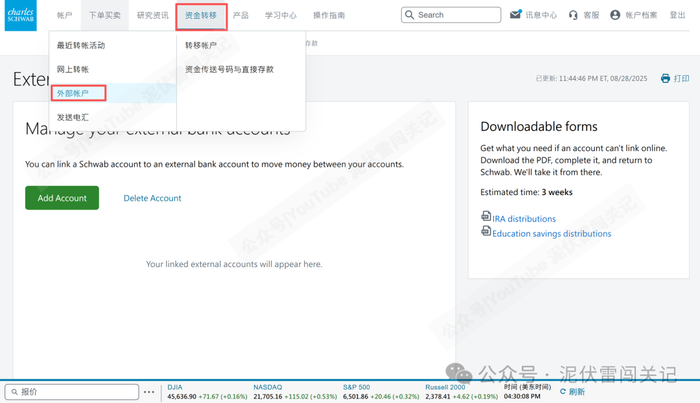Select 转移帐户 menu entry

pyautogui.click(x=201, y=45)
